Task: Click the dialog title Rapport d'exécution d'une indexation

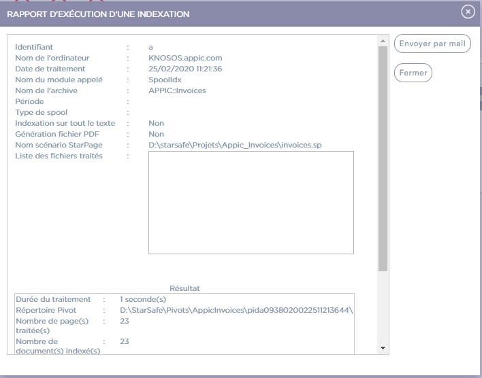Action: click(x=98, y=14)
